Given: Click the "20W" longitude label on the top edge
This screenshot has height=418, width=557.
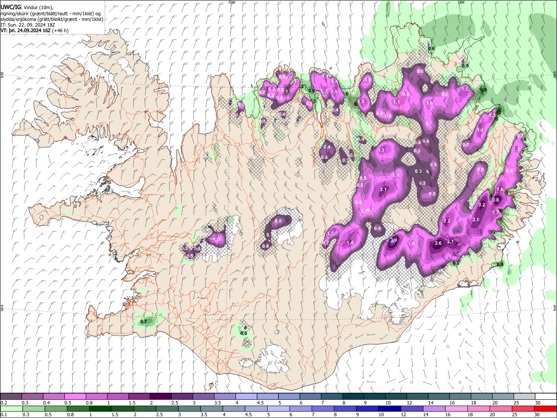Looking at the screenshot, I should (x=231, y=2).
